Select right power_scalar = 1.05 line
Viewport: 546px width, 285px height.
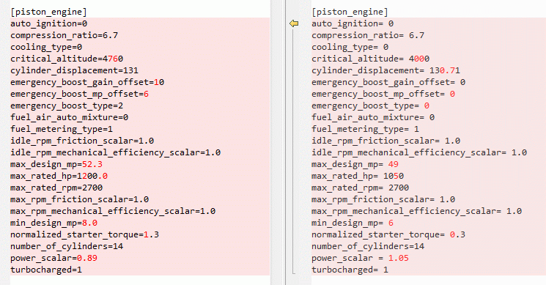[x=360, y=258]
